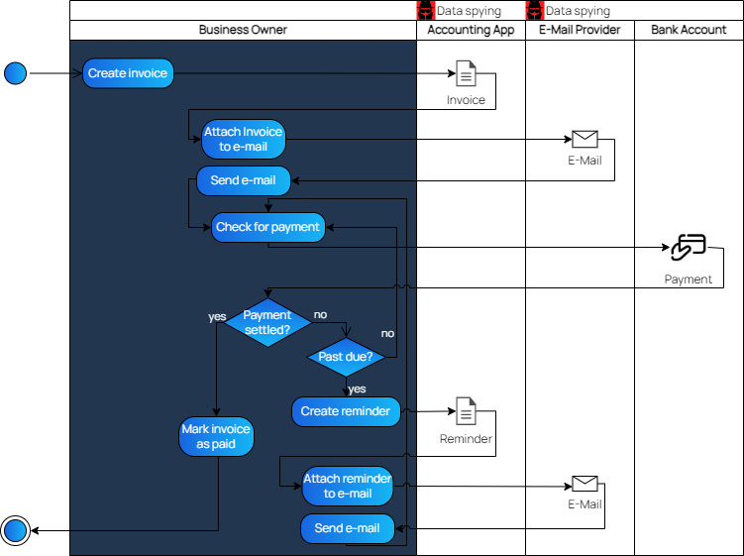The height and width of the screenshot is (556, 744).
Task: Click the Invoice document icon
Action: (466, 73)
